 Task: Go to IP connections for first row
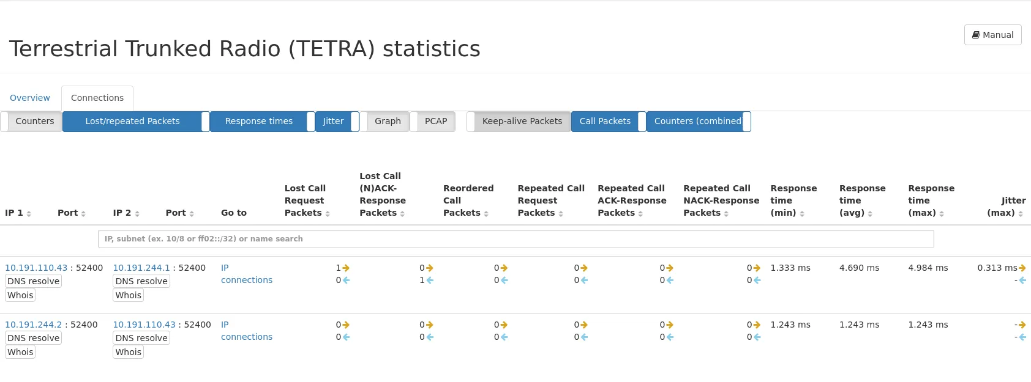[246, 274]
